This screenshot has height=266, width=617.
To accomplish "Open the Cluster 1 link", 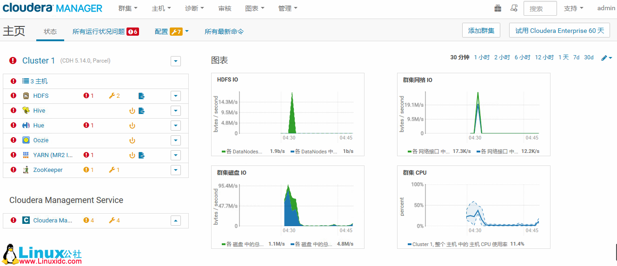I will click(x=39, y=61).
